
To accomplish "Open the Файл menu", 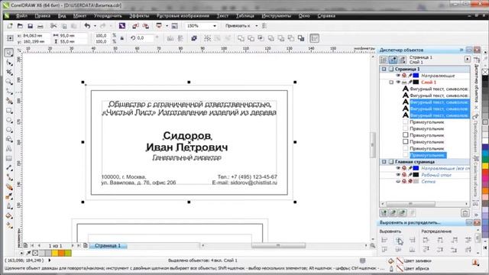I will [21, 15].
